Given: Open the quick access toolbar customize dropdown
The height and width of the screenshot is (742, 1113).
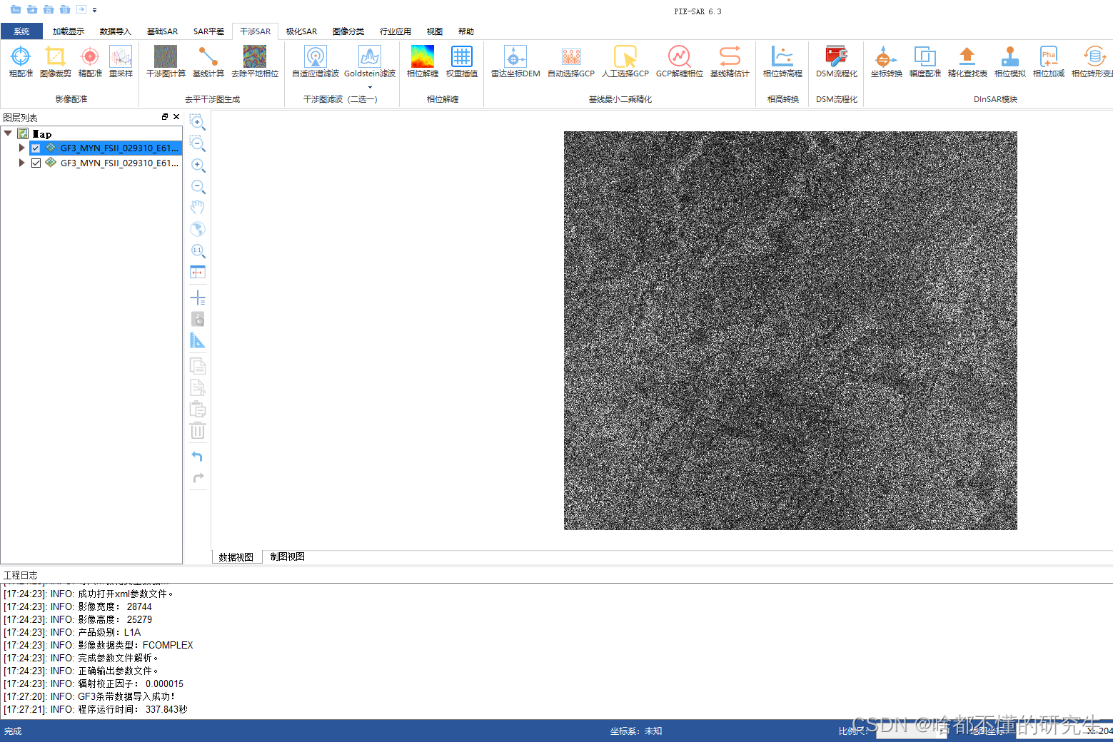Looking at the screenshot, I should point(94,10).
